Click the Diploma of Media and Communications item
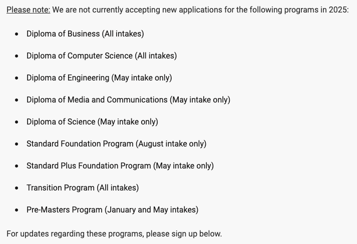The height and width of the screenshot is (244, 357). coord(128,100)
